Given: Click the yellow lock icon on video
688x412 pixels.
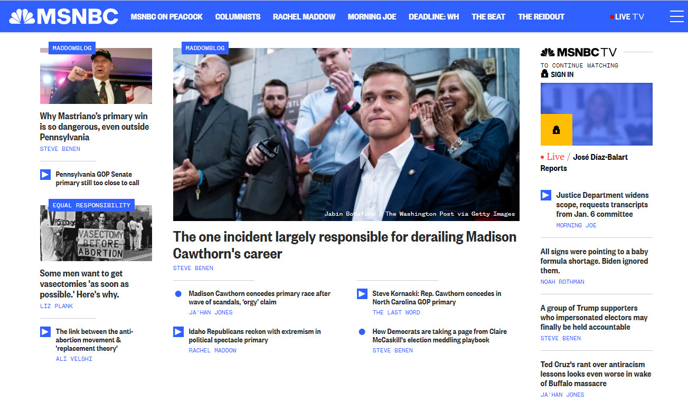Looking at the screenshot, I should tap(556, 130).
